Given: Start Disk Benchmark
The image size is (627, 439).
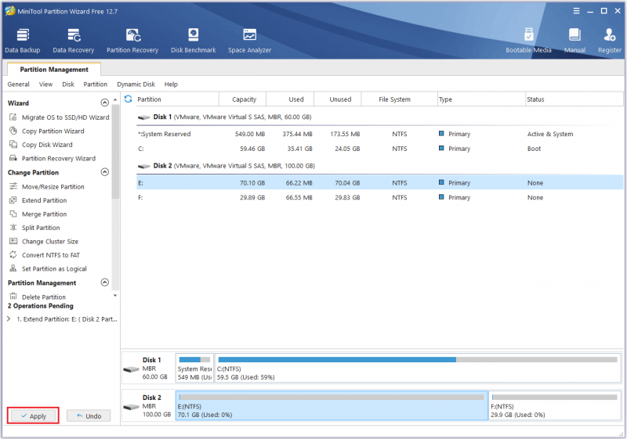Looking at the screenshot, I should 193,41.
